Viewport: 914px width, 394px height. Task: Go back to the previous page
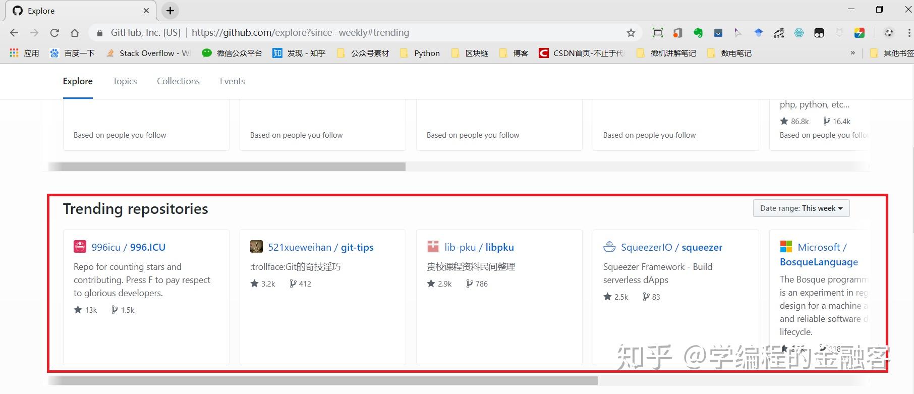pos(14,33)
